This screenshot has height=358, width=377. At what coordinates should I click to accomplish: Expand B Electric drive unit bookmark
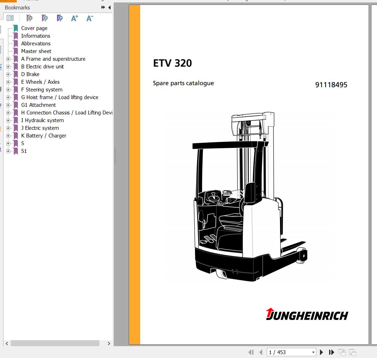(x=8, y=67)
